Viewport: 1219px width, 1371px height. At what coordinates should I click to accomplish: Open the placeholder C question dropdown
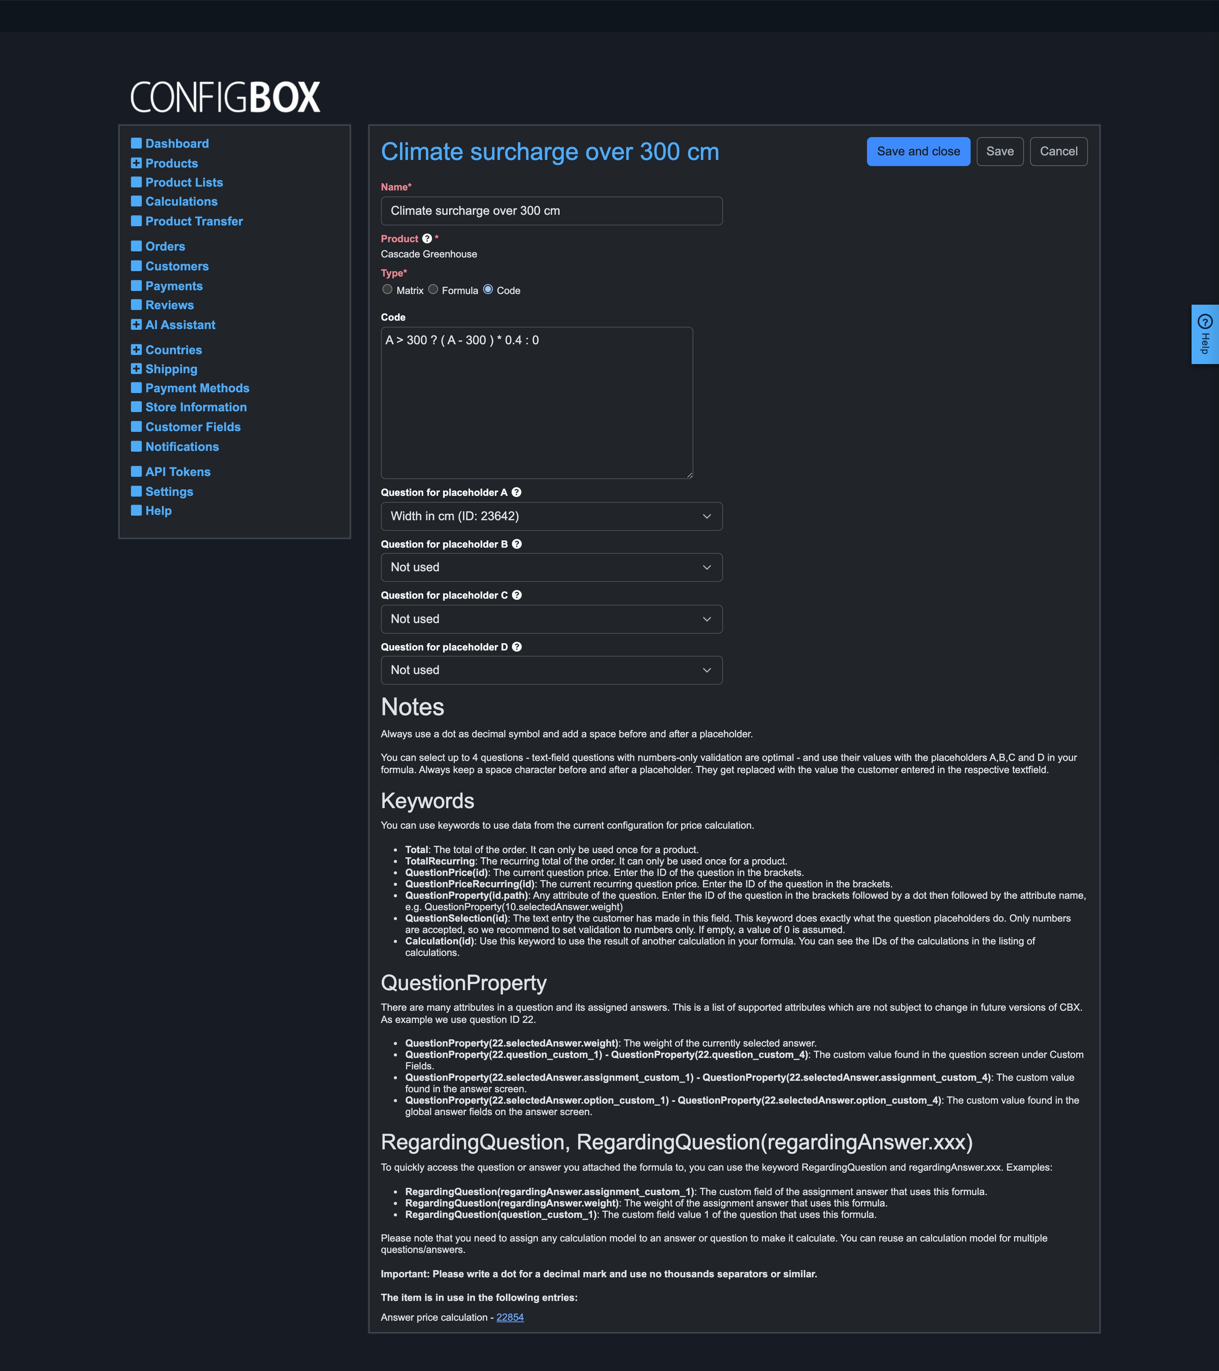(x=552, y=619)
